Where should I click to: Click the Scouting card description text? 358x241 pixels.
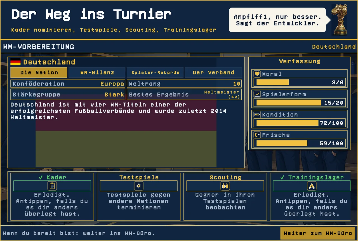tap(225, 201)
